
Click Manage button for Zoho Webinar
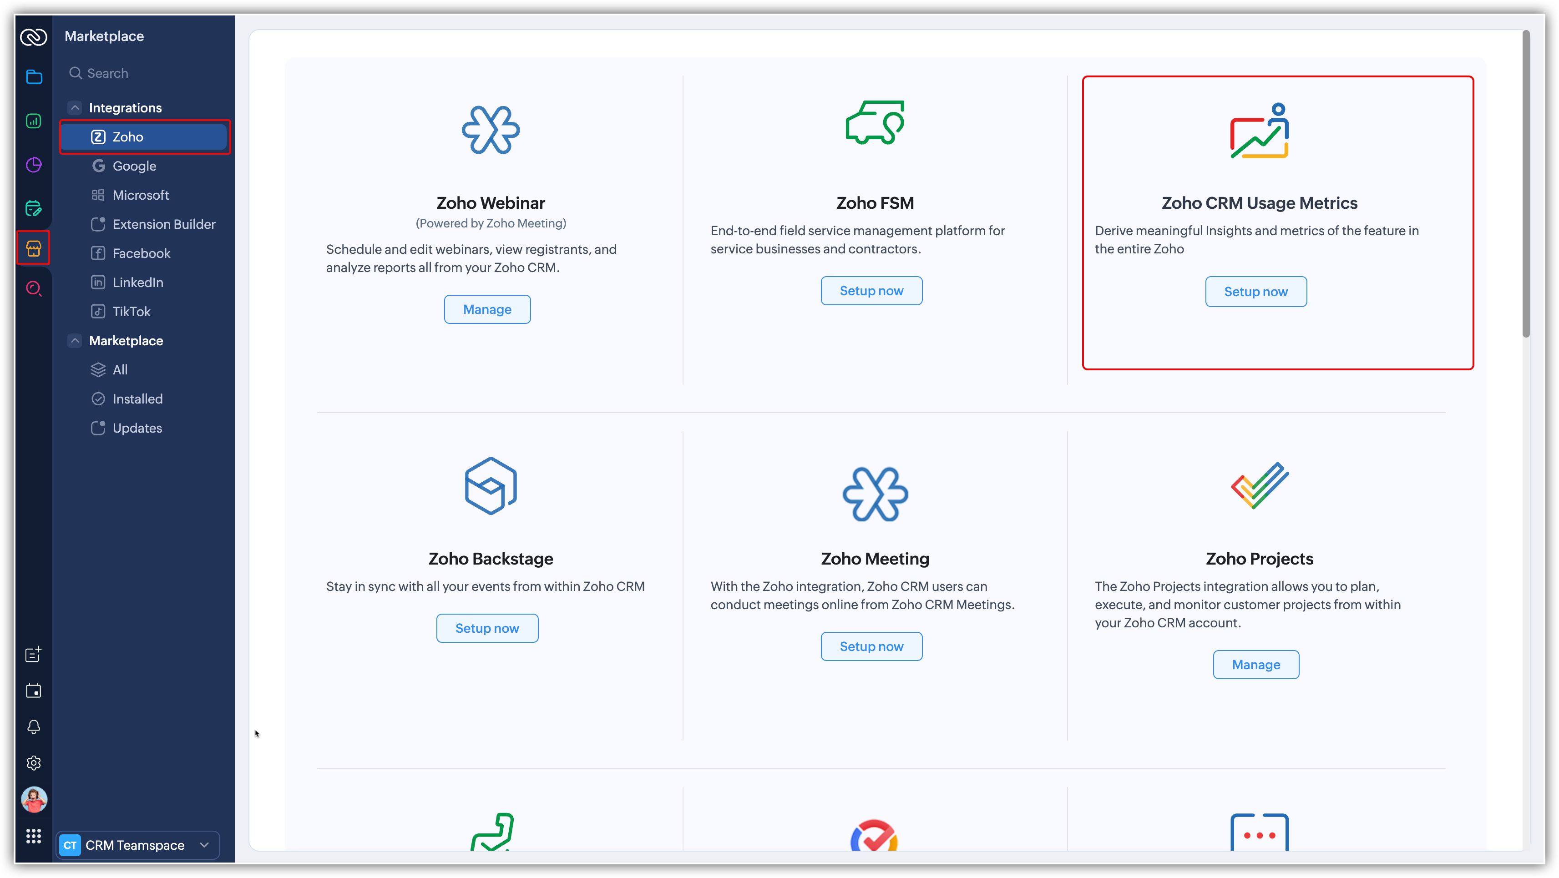tap(486, 309)
